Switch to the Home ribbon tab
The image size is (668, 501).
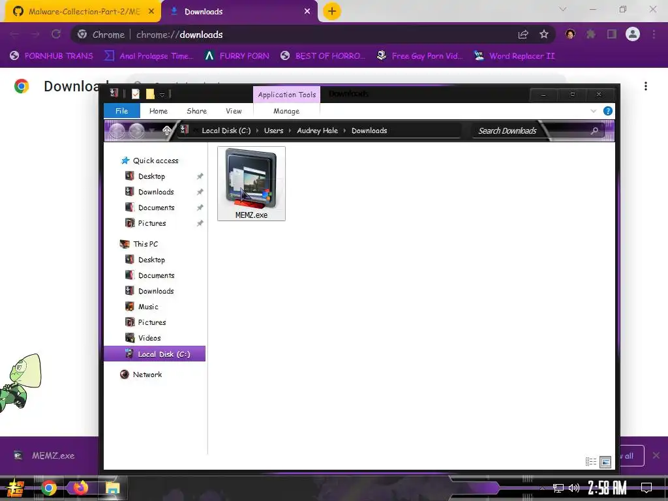(159, 111)
